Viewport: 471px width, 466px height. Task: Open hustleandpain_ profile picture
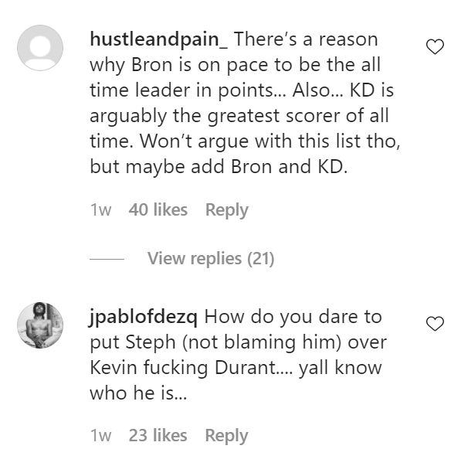pyautogui.click(x=40, y=48)
